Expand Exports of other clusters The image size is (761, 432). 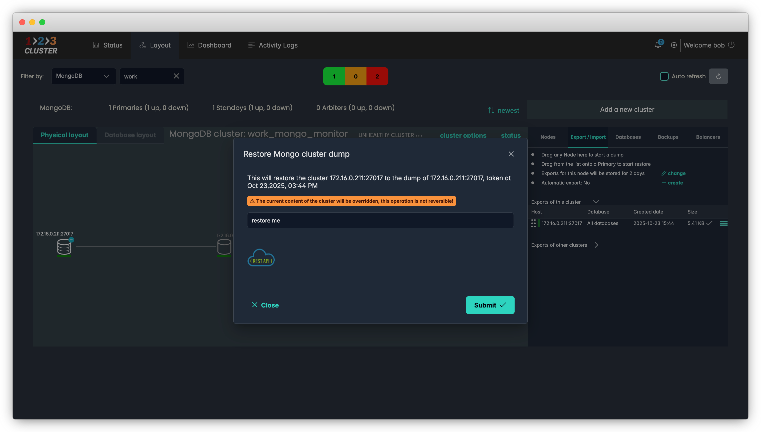pos(596,245)
